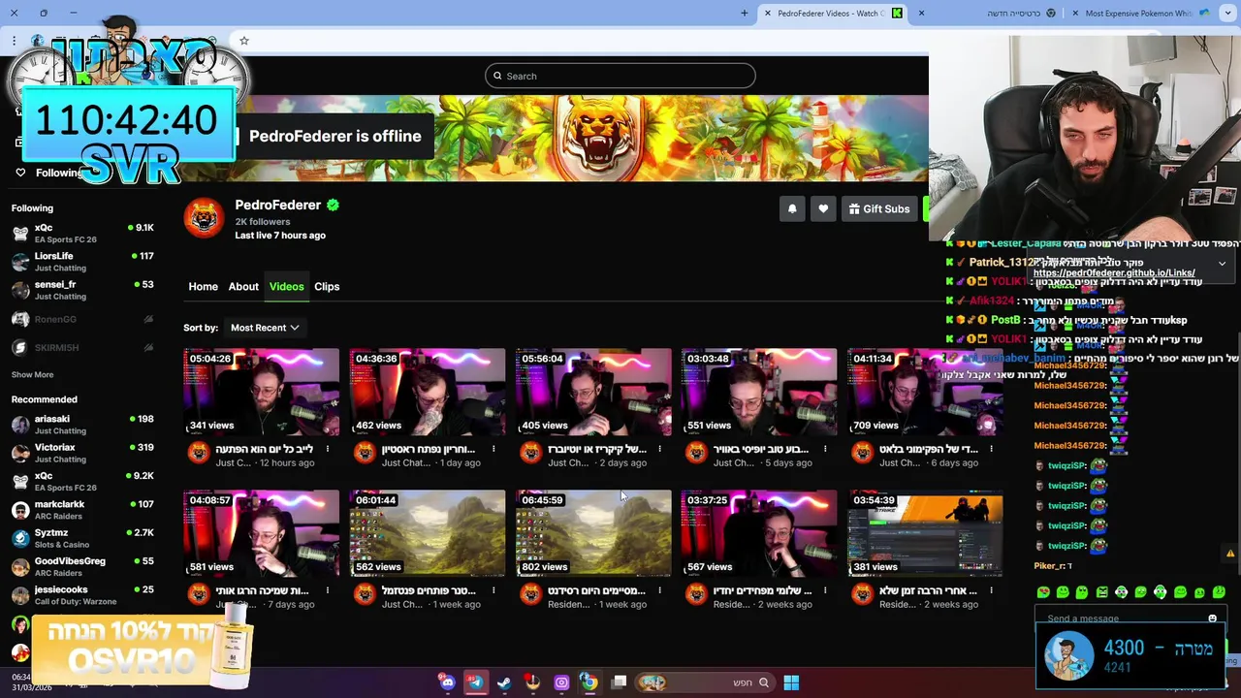The width and height of the screenshot is (1241, 698).
Task: Collapse the pinned chat message chevron
Action: pos(1222,264)
